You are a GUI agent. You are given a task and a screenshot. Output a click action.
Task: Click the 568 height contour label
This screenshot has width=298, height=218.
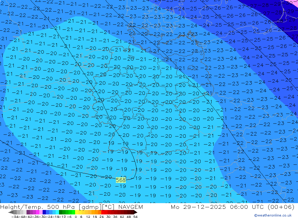[x=121, y=180]
